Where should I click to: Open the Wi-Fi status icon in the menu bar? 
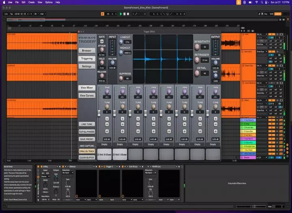tap(257, 2)
